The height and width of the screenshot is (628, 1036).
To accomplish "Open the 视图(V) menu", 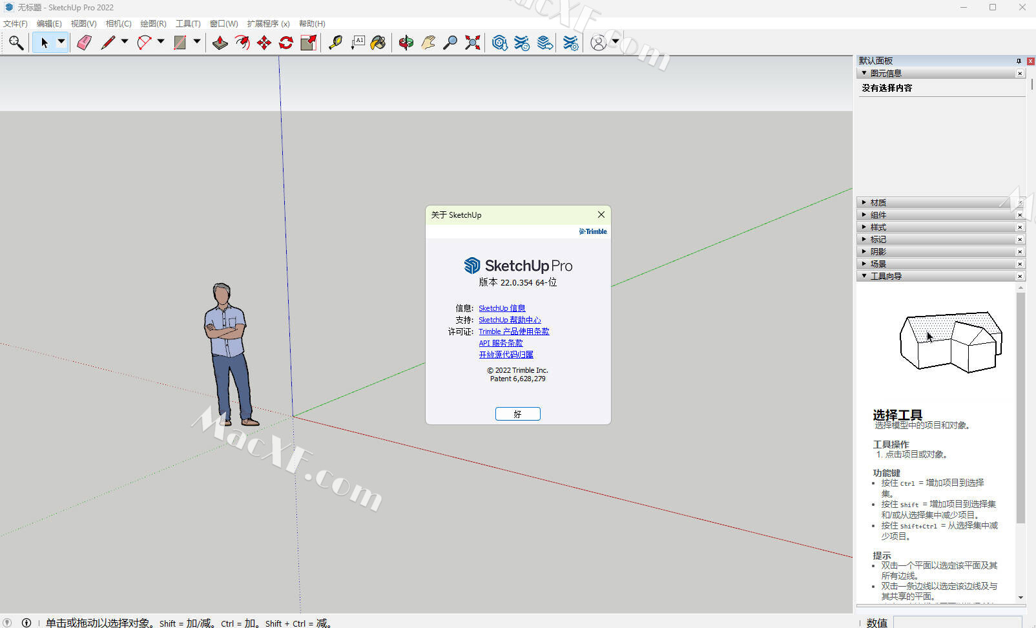I will 83,24.
